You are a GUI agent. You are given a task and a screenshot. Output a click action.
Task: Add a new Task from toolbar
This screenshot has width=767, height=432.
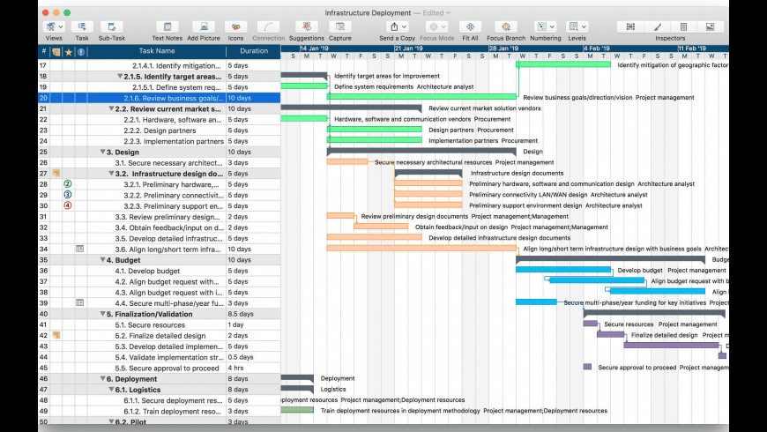(82, 27)
